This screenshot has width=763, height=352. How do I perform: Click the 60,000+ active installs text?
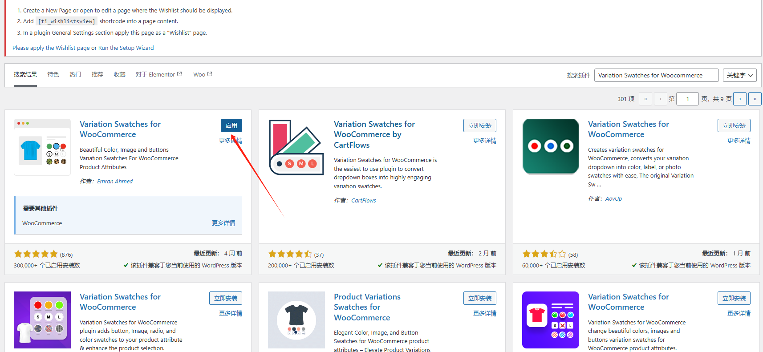point(554,265)
